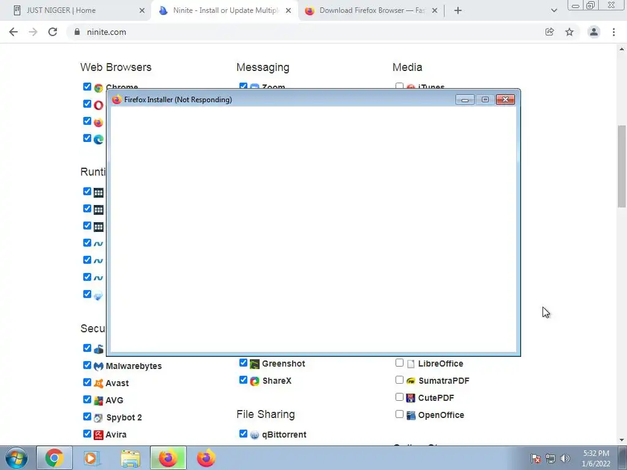Click the Opera icon in Web Browsers
The image size is (627, 470).
pos(99,105)
